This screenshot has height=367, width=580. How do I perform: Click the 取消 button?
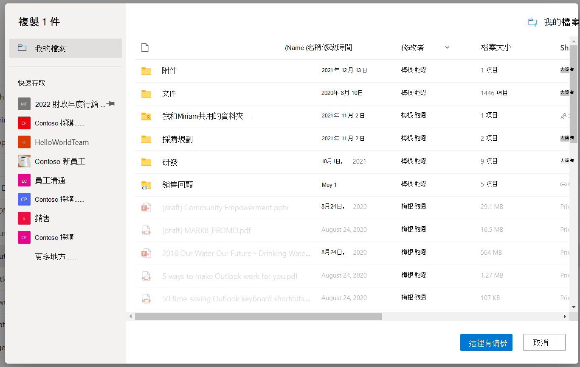point(544,342)
